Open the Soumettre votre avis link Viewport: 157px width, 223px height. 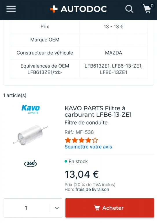point(88,147)
